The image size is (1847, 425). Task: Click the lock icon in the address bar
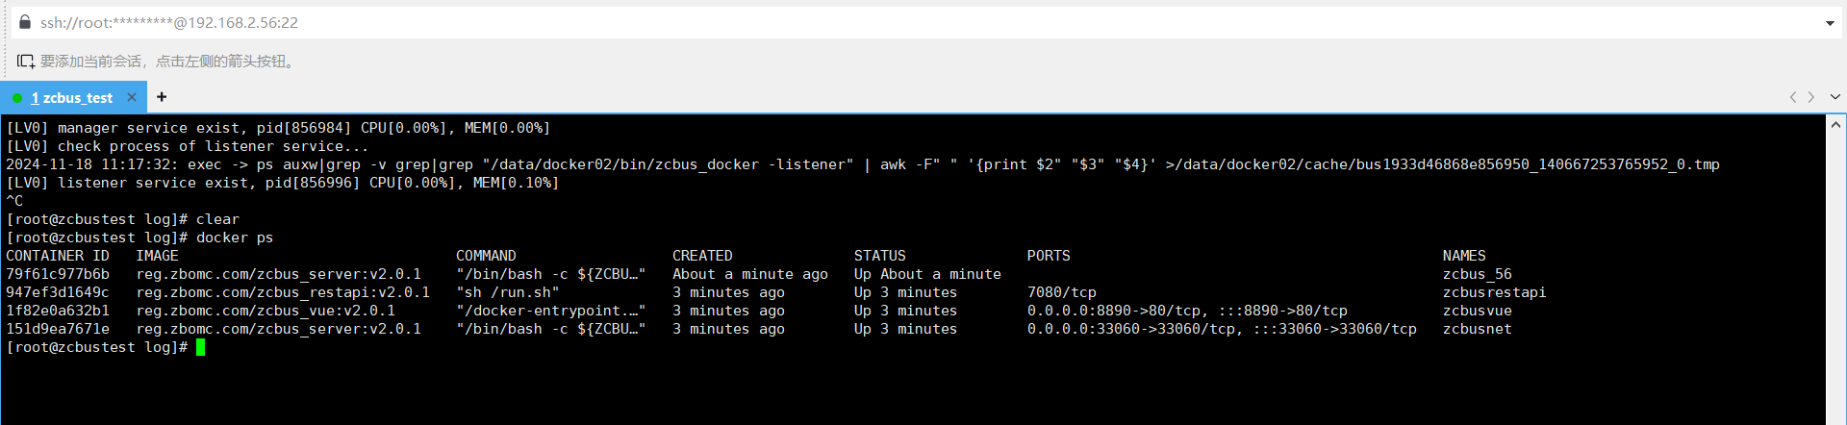25,22
